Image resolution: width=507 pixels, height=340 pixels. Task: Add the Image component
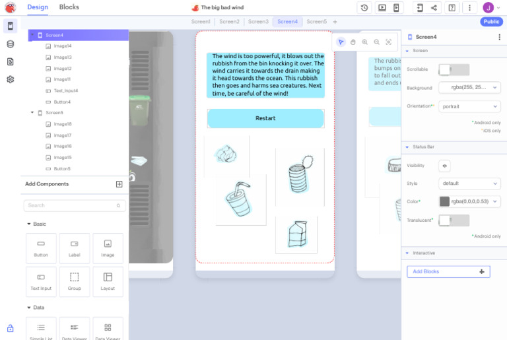pyautogui.click(x=108, y=248)
